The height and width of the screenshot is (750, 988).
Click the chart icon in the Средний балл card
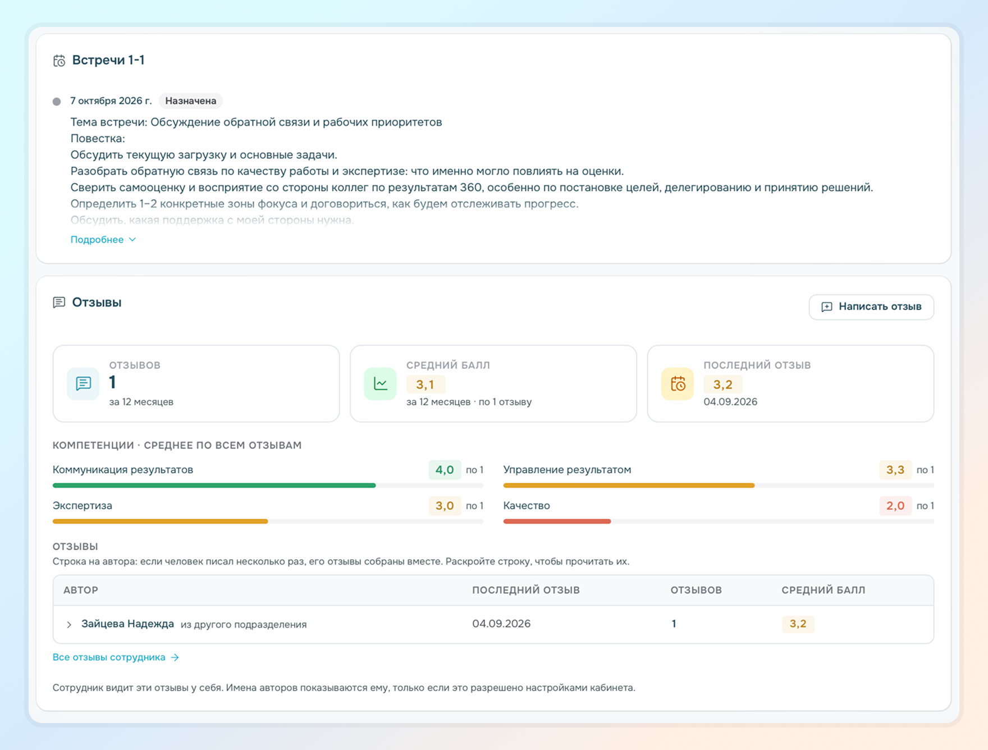coord(380,383)
